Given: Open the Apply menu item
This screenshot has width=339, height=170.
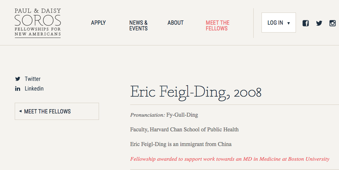Looking at the screenshot, I should (98, 23).
